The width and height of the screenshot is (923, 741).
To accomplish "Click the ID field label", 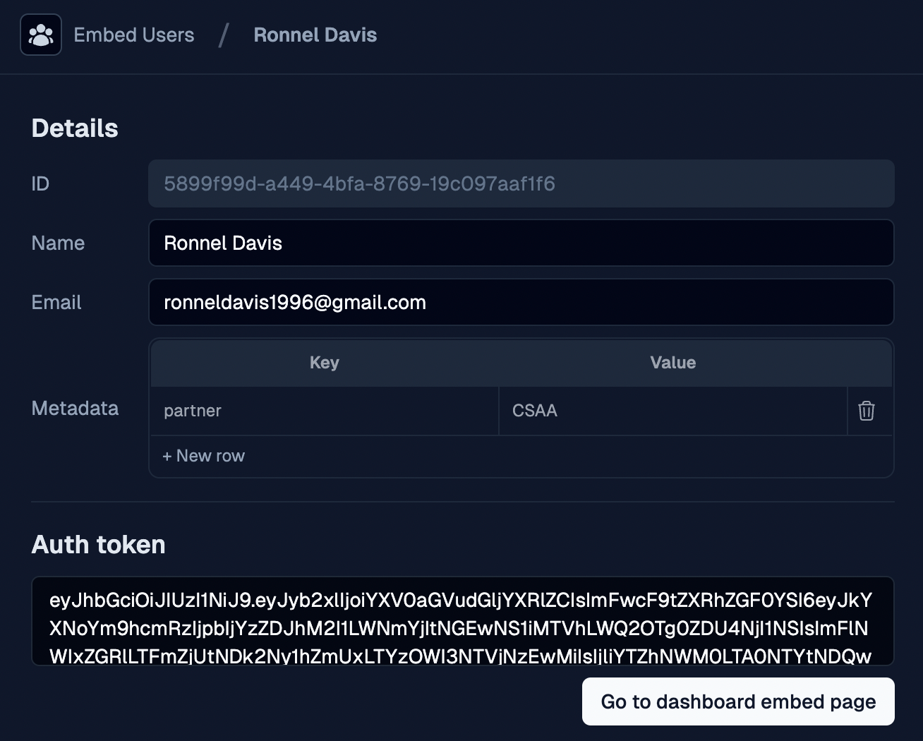I will click(40, 184).
